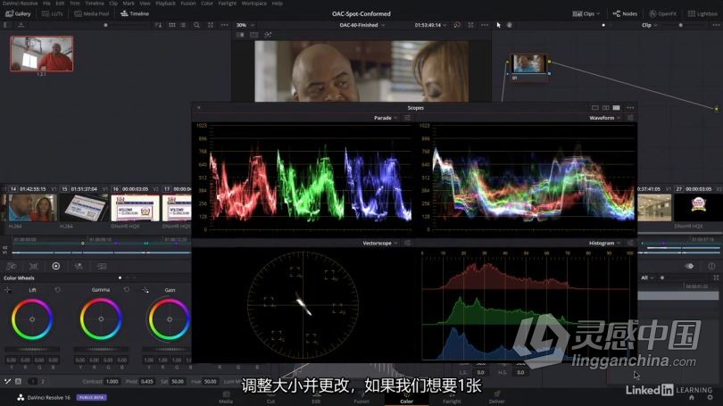Open the Color Match palette icon
723x406 pixels.
tap(34, 267)
